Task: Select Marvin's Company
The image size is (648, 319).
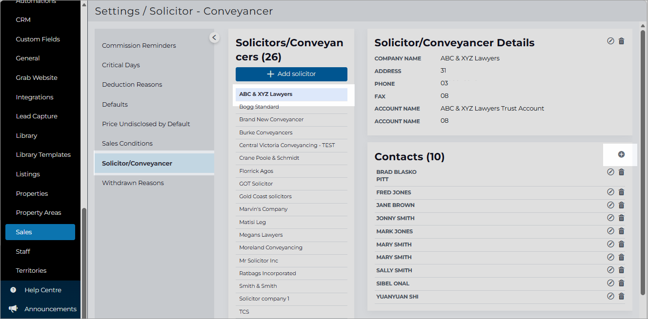Action: coord(291,209)
